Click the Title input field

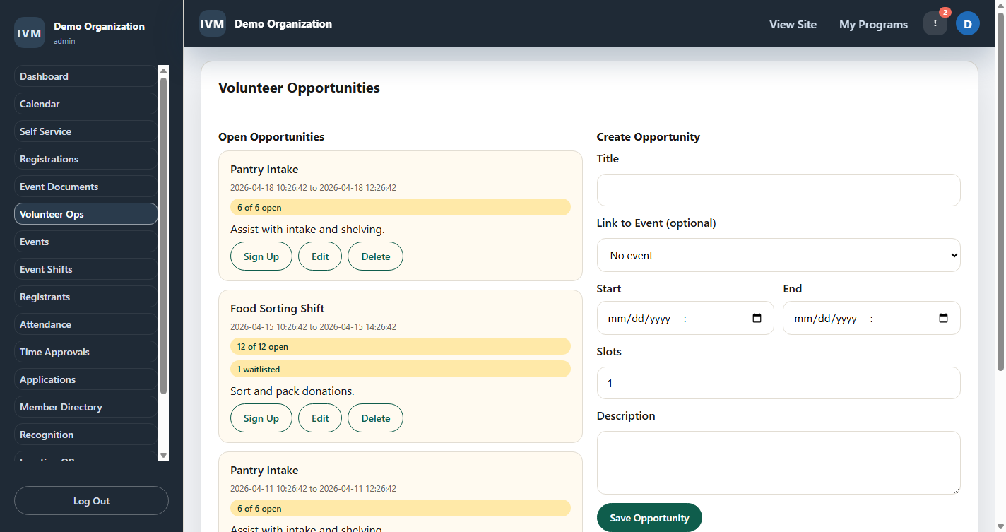(x=778, y=190)
